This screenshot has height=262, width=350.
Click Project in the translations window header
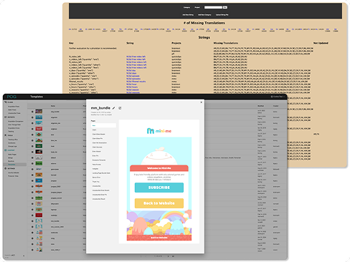197,7
